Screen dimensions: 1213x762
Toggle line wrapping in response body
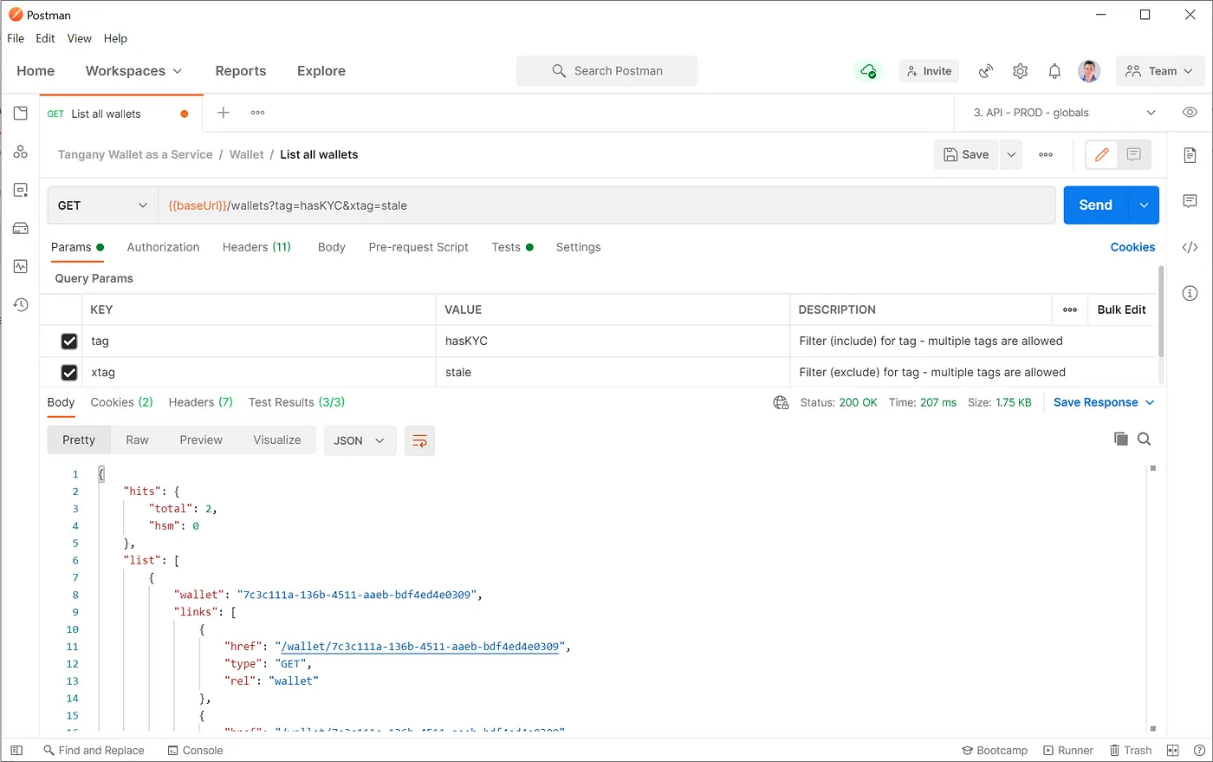pyautogui.click(x=419, y=440)
